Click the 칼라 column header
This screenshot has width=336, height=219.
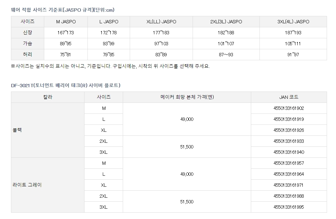(x=48, y=97)
